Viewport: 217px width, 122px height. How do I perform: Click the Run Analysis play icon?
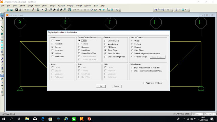pos(42,10)
